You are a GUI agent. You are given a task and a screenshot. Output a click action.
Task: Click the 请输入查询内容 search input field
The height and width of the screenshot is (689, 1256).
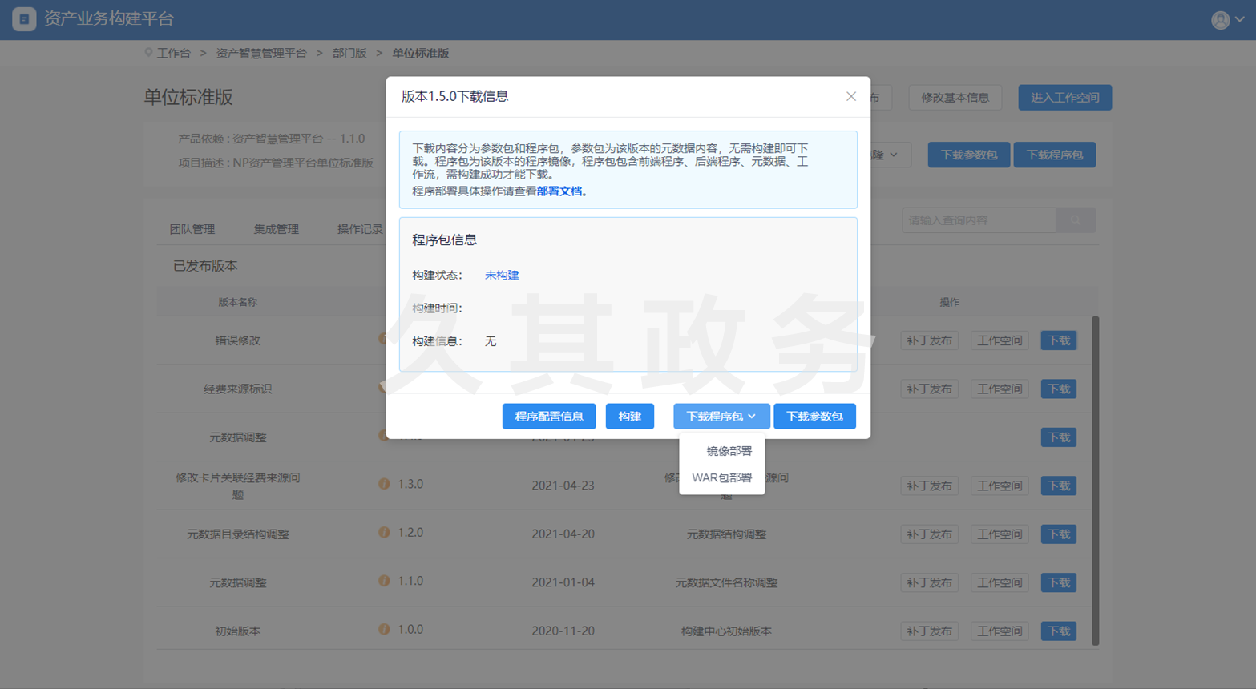pyautogui.click(x=978, y=220)
